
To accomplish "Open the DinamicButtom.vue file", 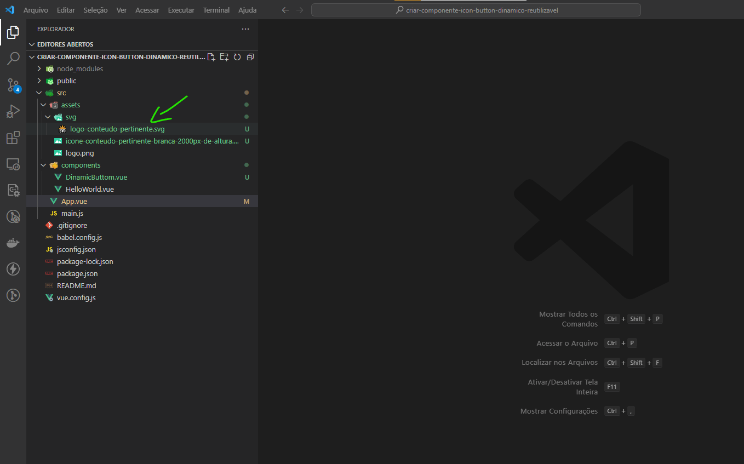I will (96, 177).
